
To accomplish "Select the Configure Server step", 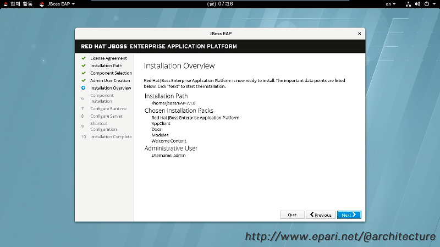I will [x=106, y=116].
